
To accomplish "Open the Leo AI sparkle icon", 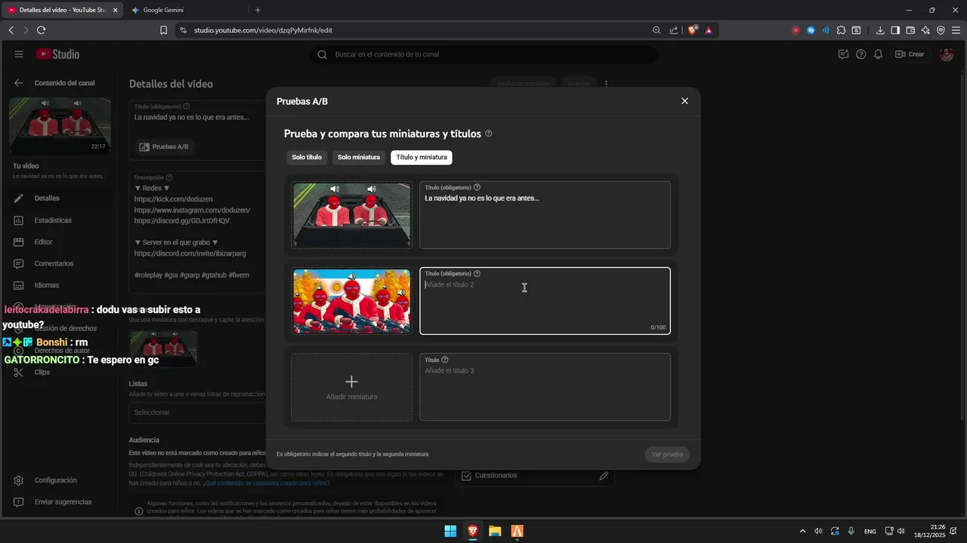I will pos(925,30).
